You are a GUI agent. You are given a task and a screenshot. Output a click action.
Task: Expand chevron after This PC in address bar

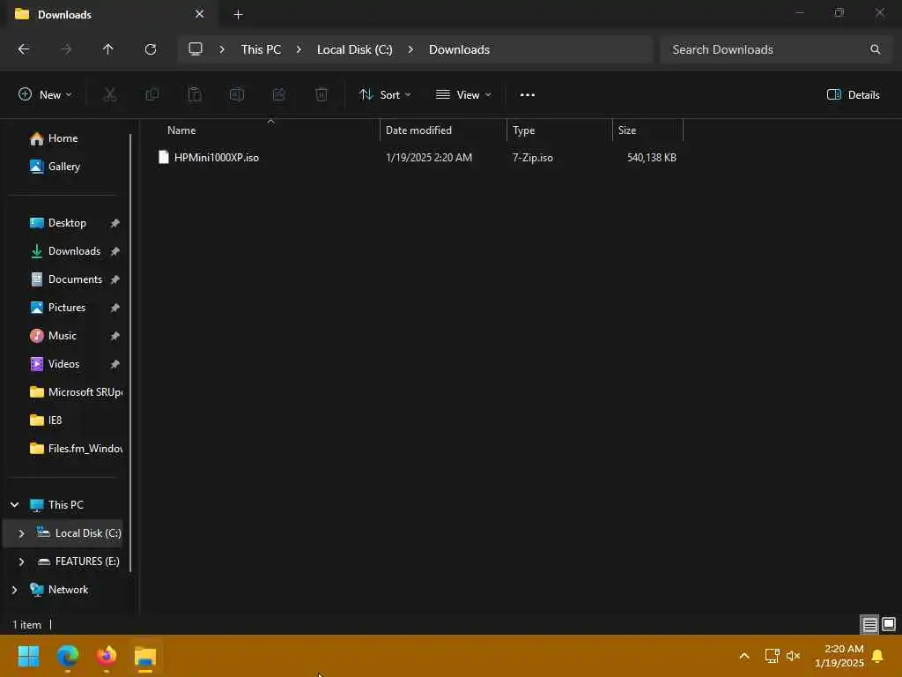pos(299,49)
